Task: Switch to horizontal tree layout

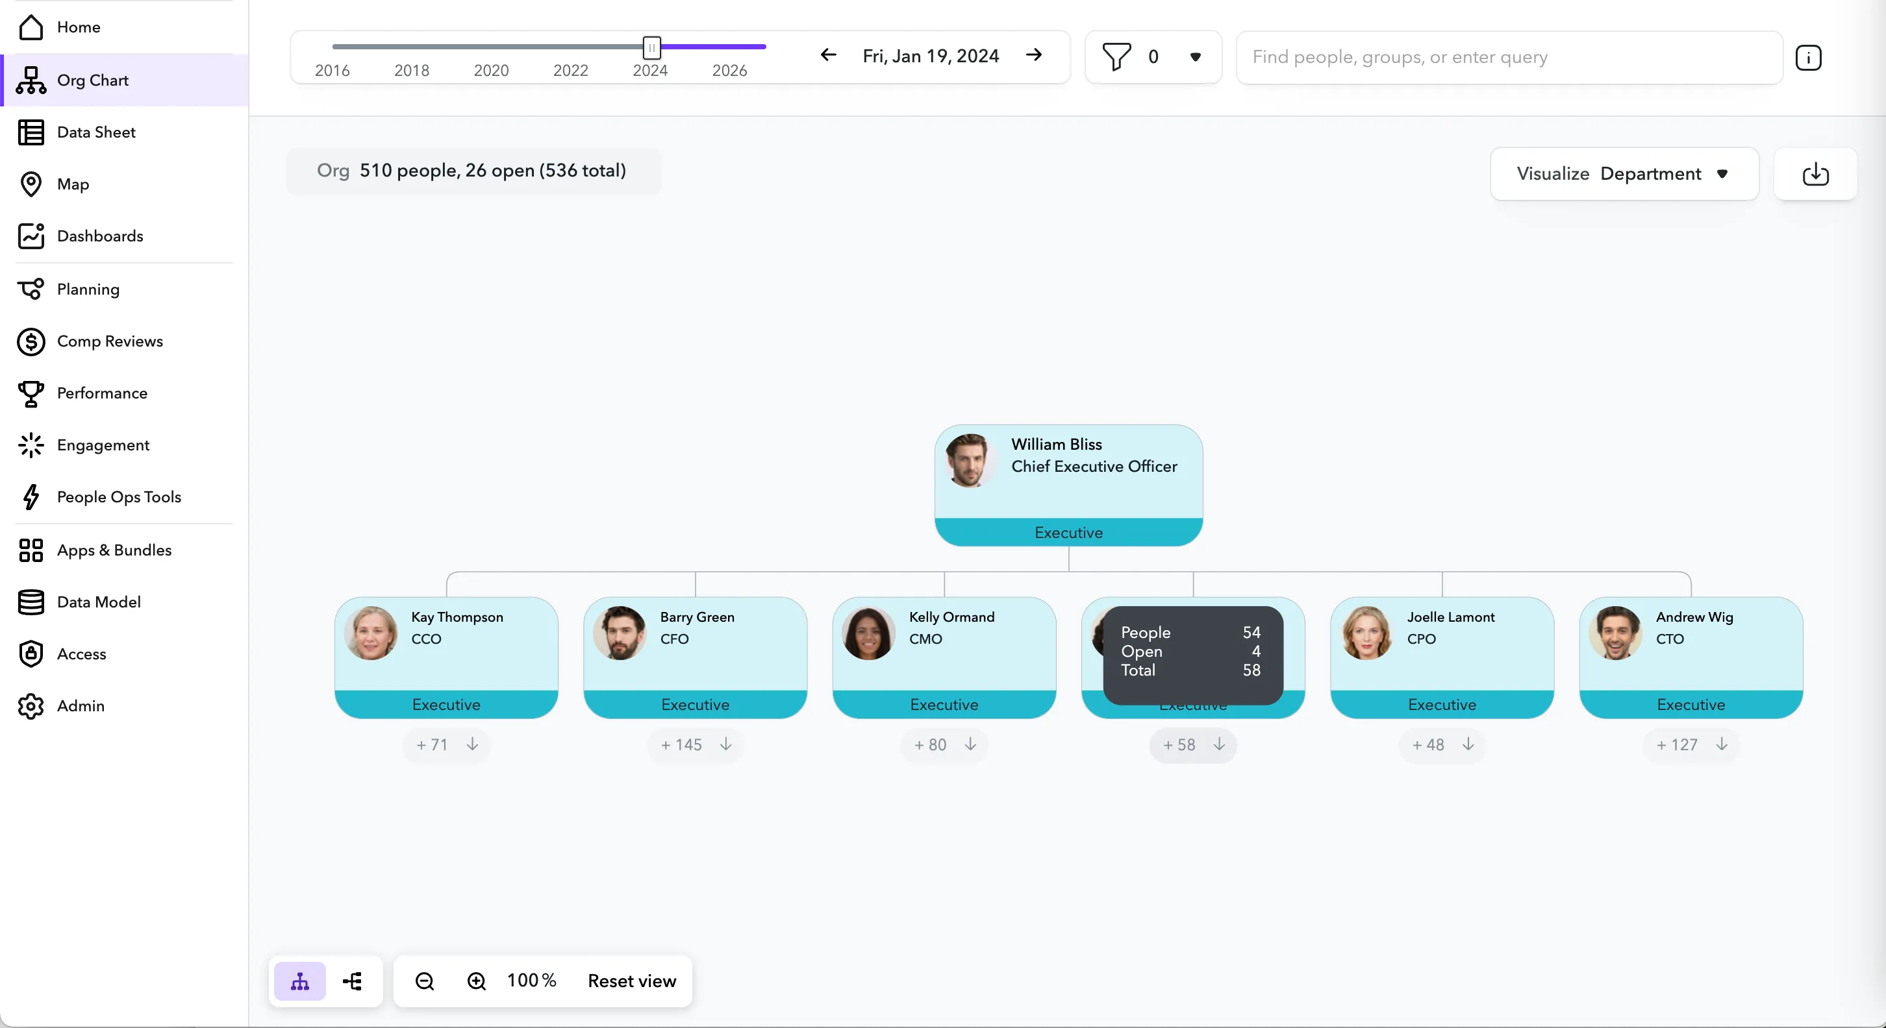Action: [x=352, y=981]
